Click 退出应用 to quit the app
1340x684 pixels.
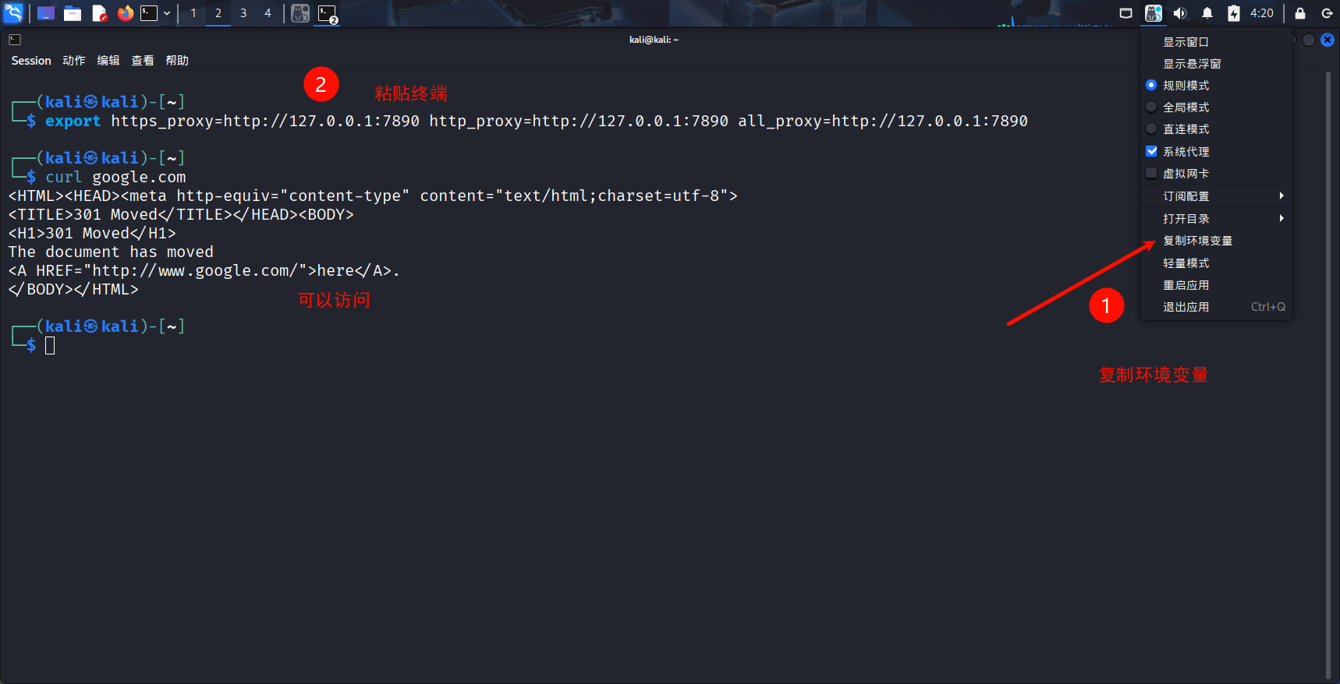pyautogui.click(x=1186, y=307)
